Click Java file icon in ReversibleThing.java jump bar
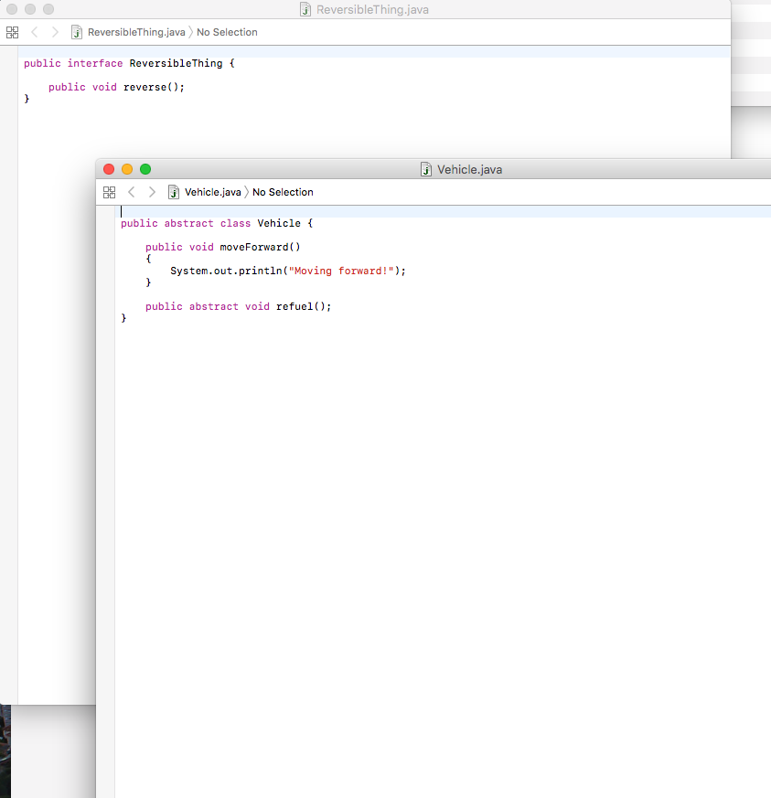This screenshot has height=798, width=771. tap(77, 32)
